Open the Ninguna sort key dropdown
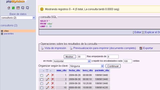The width and height of the screenshot is (160, 90). click(x=86, y=66)
